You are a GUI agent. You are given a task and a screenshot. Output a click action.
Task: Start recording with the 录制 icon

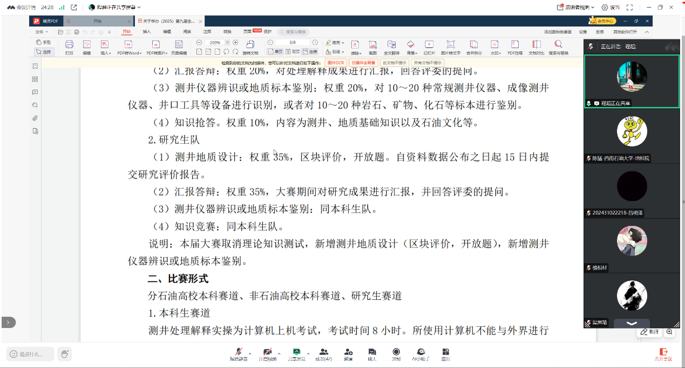pos(396,354)
